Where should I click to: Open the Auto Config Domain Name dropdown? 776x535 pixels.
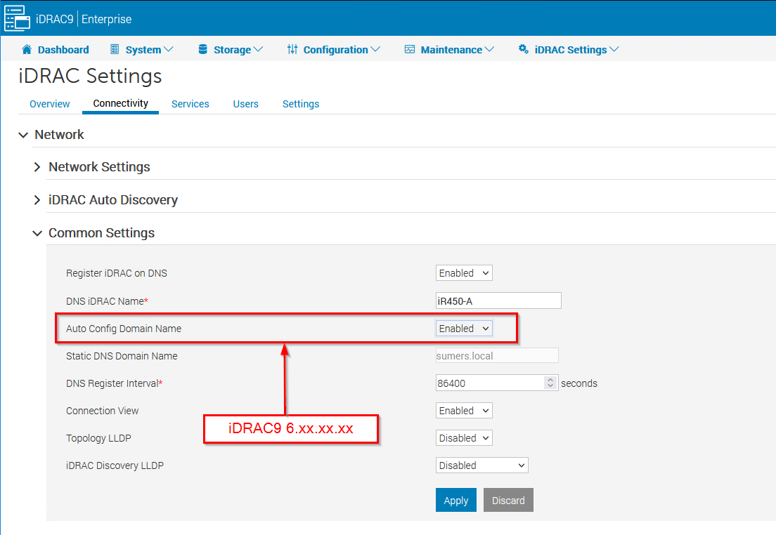click(463, 328)
